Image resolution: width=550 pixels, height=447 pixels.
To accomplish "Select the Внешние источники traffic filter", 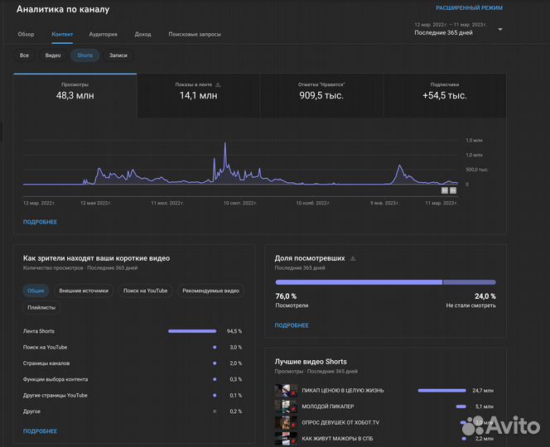I will click(84, 291).
